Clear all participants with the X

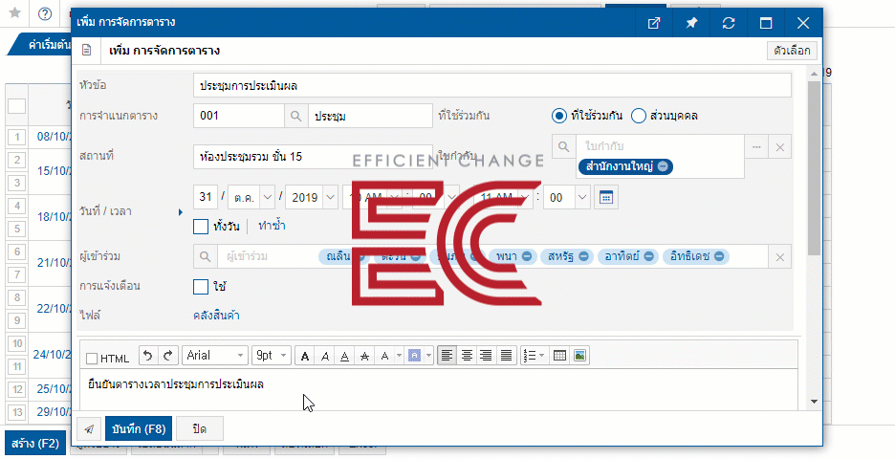[x=779, y=257]
